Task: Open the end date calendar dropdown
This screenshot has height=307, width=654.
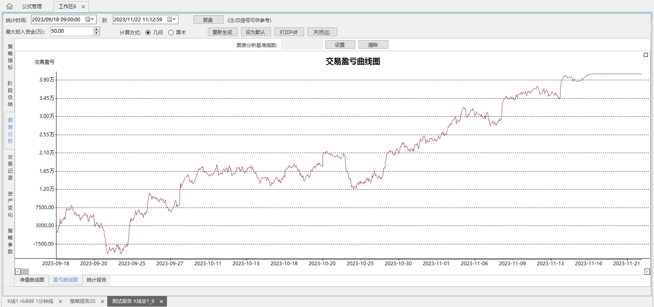Action: 172,19
